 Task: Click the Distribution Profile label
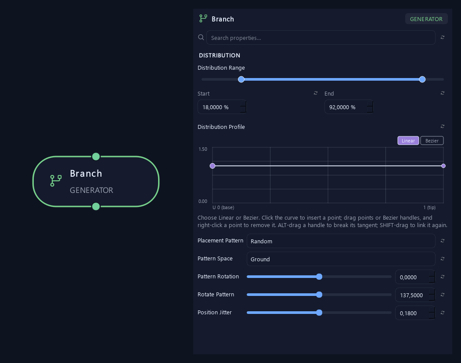(x=221, y=127)
